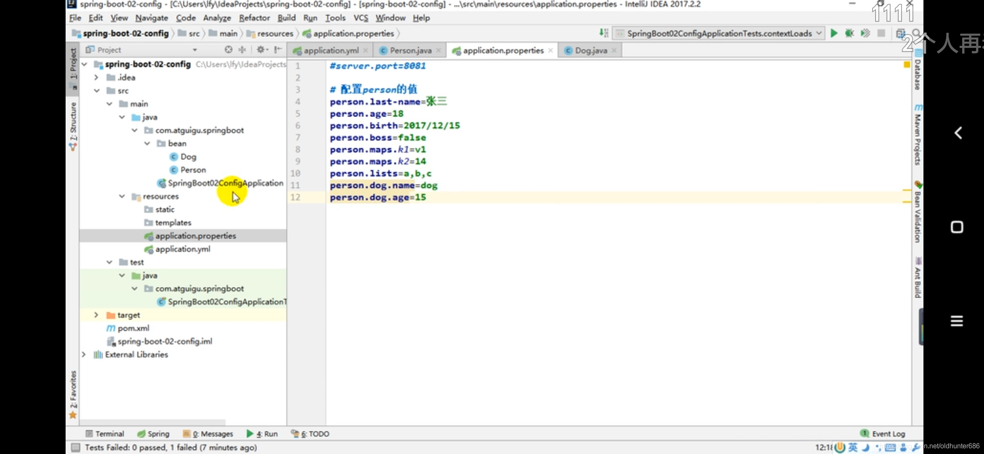Click the Run with Coverage icon
This screenshot has width=984, height=454.
click(865, 33)
